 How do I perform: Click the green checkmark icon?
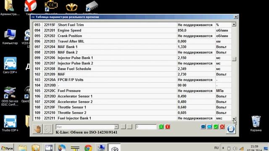[216, 127]
